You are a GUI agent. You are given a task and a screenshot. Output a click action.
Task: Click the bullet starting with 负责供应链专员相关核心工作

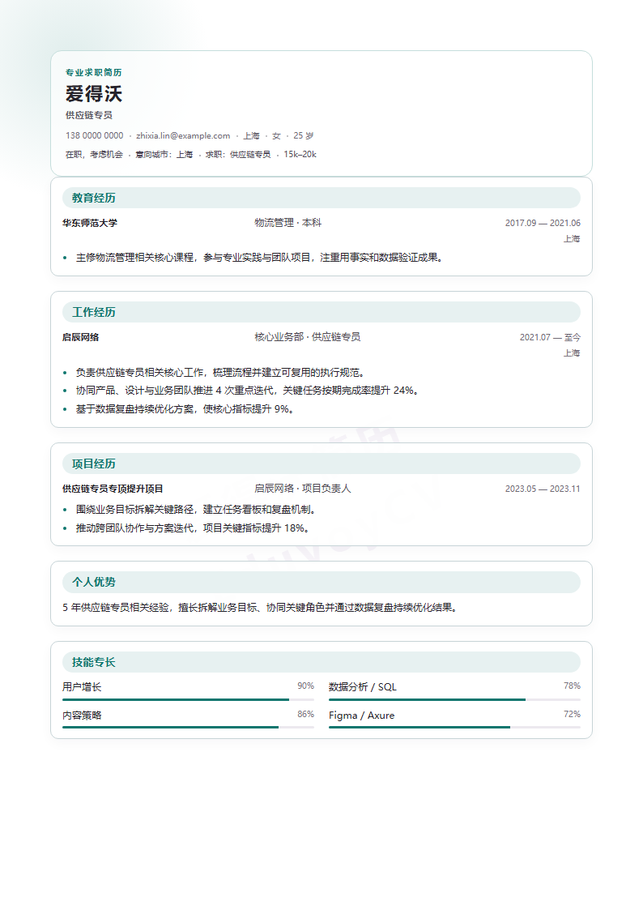(220, 373)
